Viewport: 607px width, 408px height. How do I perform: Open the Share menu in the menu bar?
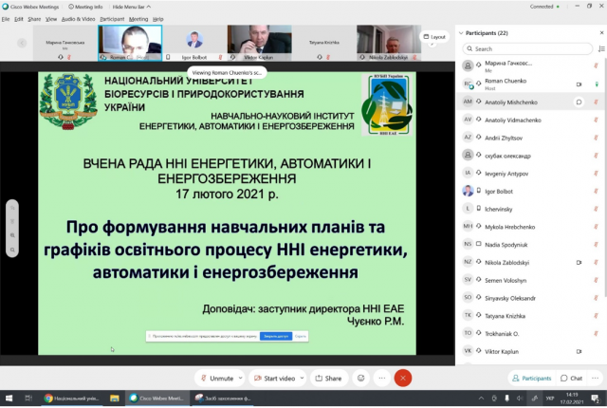(x=34, y=19)
